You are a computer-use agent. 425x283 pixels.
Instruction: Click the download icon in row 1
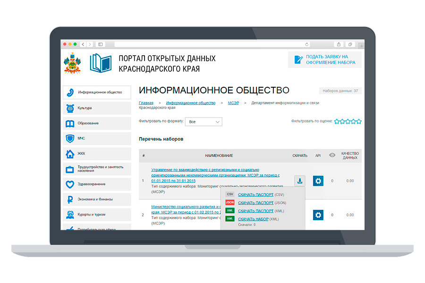[300, 181]
